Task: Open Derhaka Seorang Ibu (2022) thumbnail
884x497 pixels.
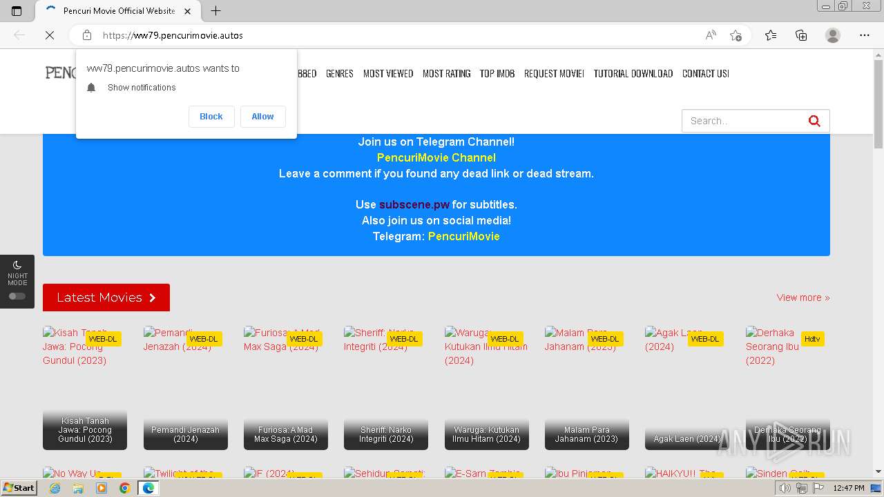Action: point(788,388)
